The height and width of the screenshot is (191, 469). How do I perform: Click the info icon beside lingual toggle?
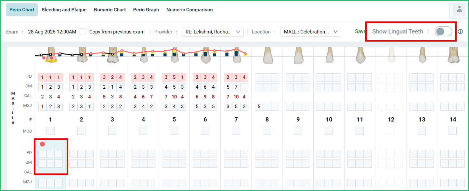coord(460,32)
